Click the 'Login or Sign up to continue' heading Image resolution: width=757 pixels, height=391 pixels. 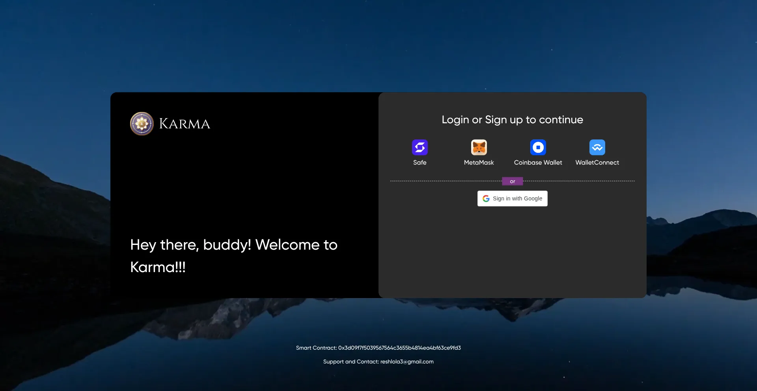(512, 120)
